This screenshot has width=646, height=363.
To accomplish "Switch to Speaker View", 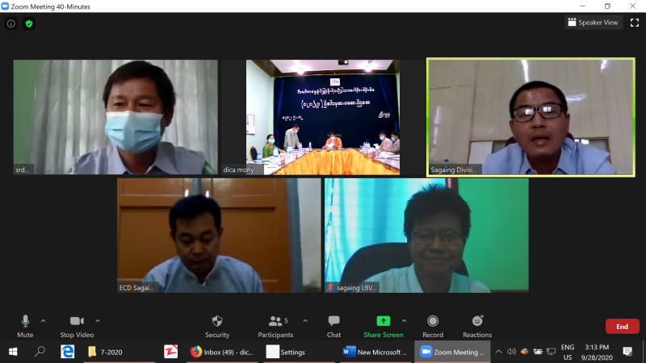I will (x=593, y=23).
